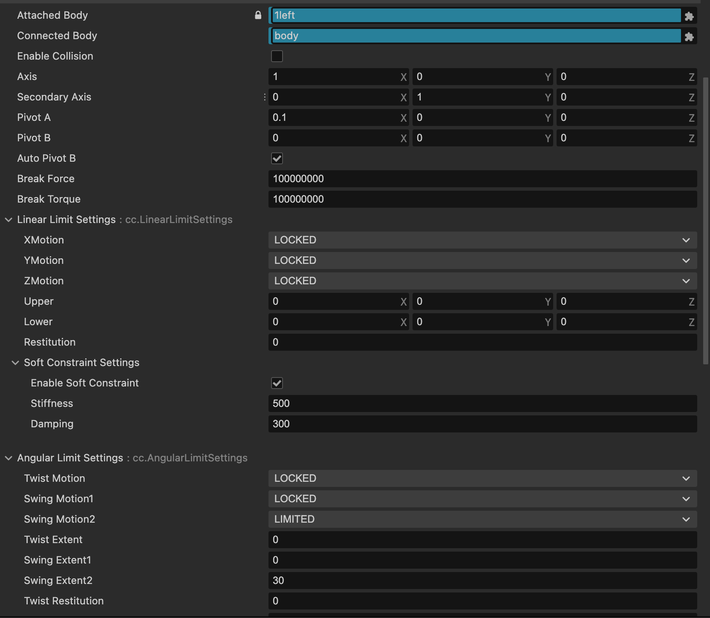Open the XMotion dropdown
This screenshot has height=618, width=710.
coord(483,240)
